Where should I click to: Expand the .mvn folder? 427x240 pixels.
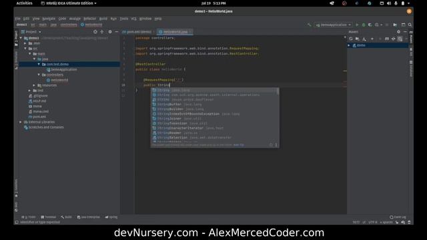(25, 43)
